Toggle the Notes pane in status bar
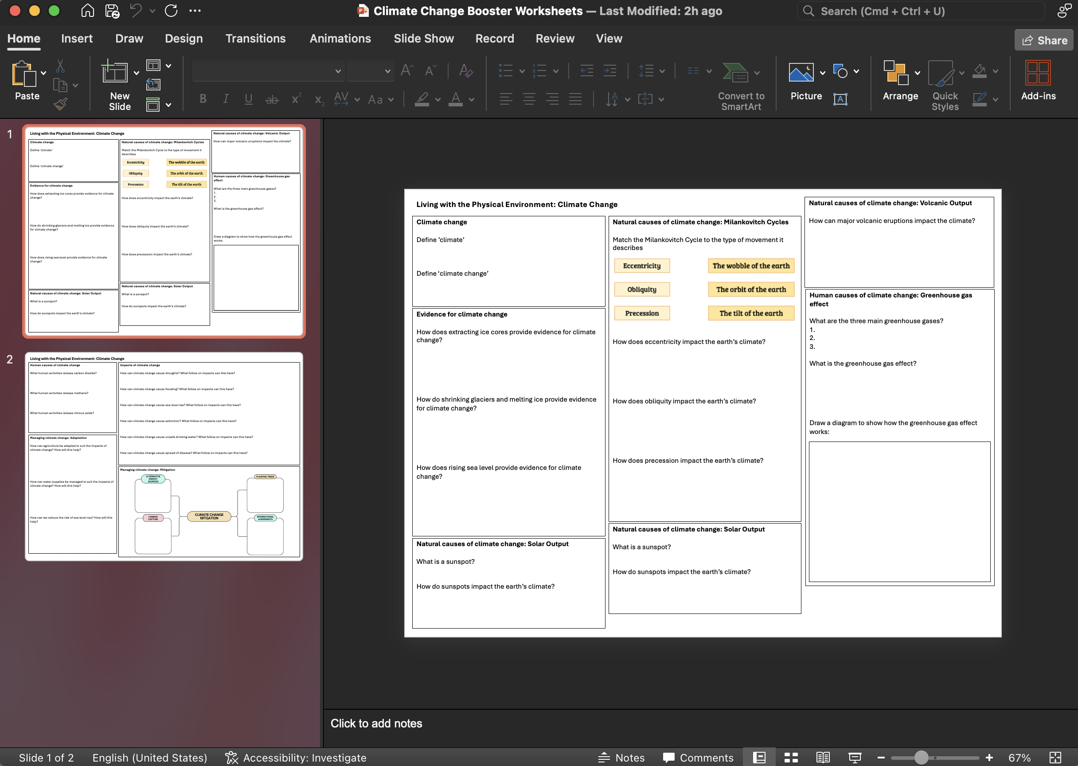Viewport: 1078px width, 766px height. (x=621, y=758)
